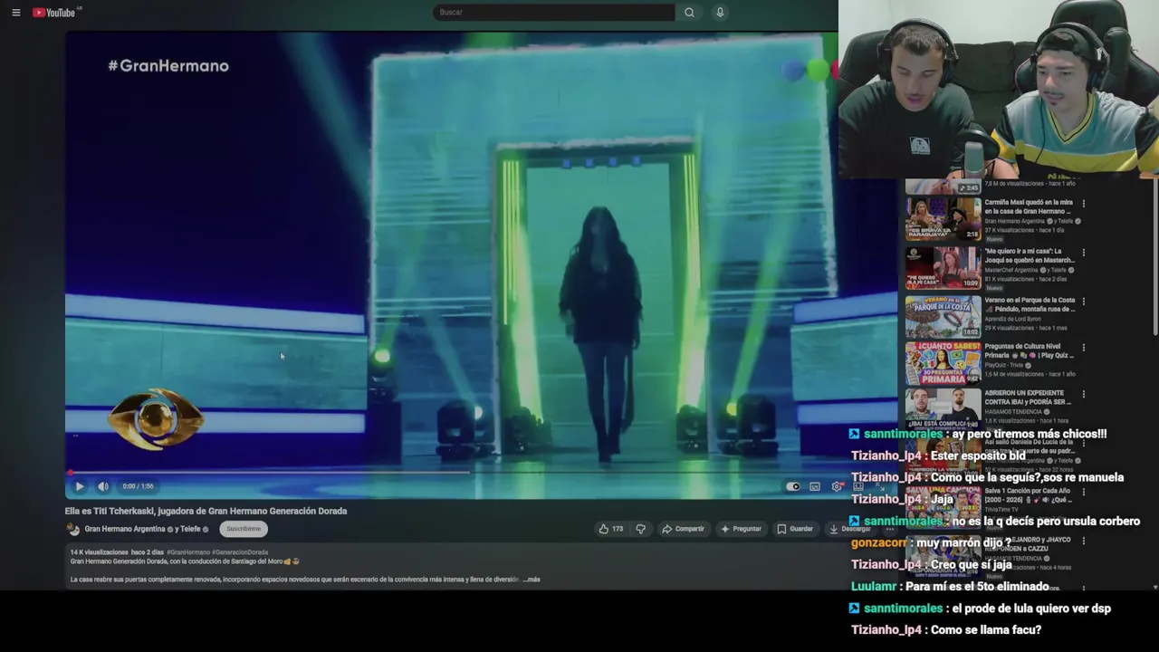The height and width of the screenshot is (652, 1159).
Task: Open options menu for Carmiña Masi video
Action: (x=1084, y=204)
